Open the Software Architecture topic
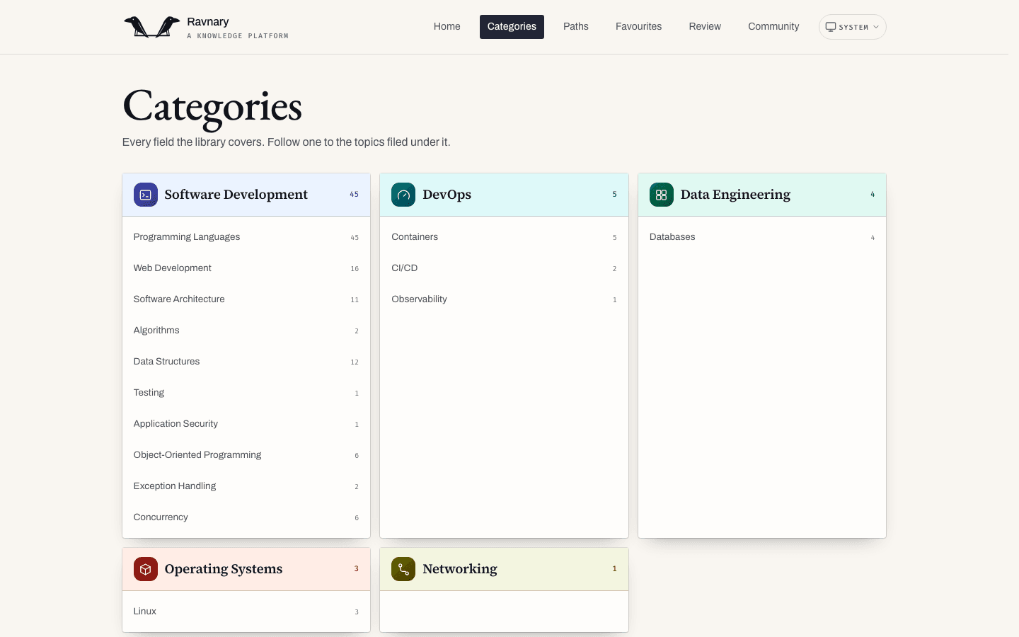This screenshot has height=637, width=1019. tap(246, 299)
